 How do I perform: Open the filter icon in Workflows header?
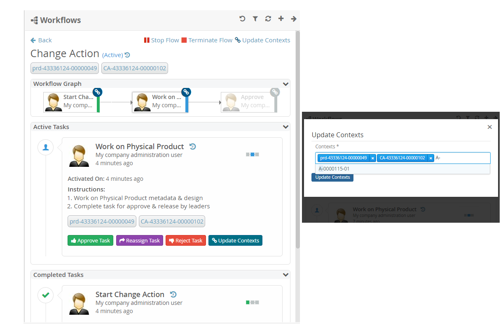click(x=255, y=19)
